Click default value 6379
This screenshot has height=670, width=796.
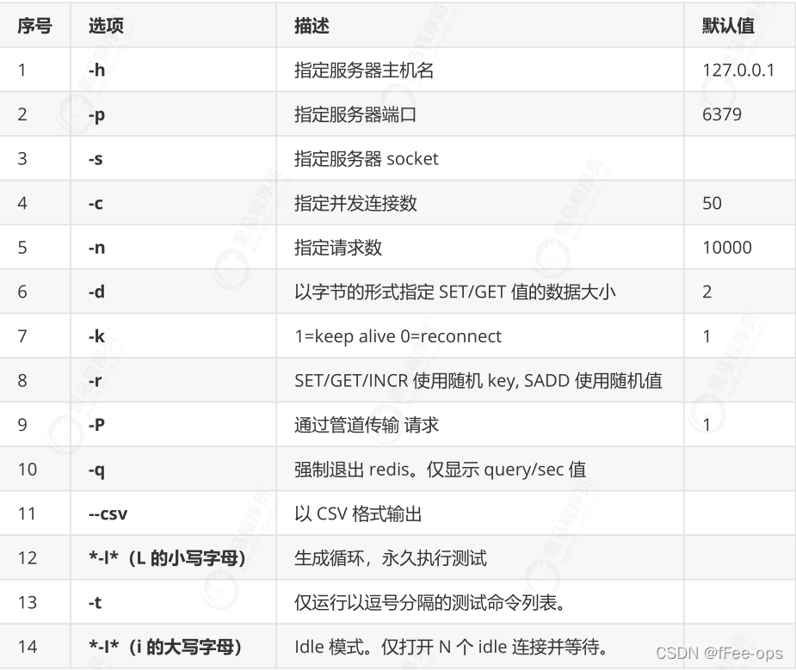(722, 114)
